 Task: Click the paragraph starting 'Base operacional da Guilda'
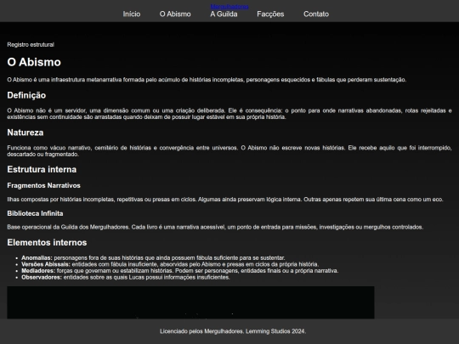click(215, 227)
